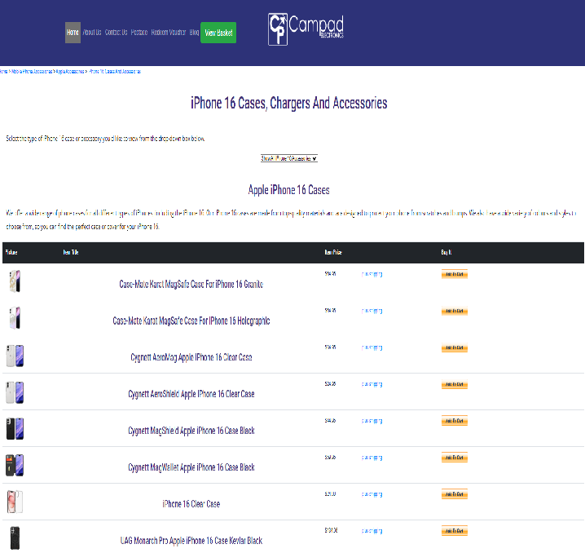Click the Apple iPhone 16 Cases heading

point(288,190)
